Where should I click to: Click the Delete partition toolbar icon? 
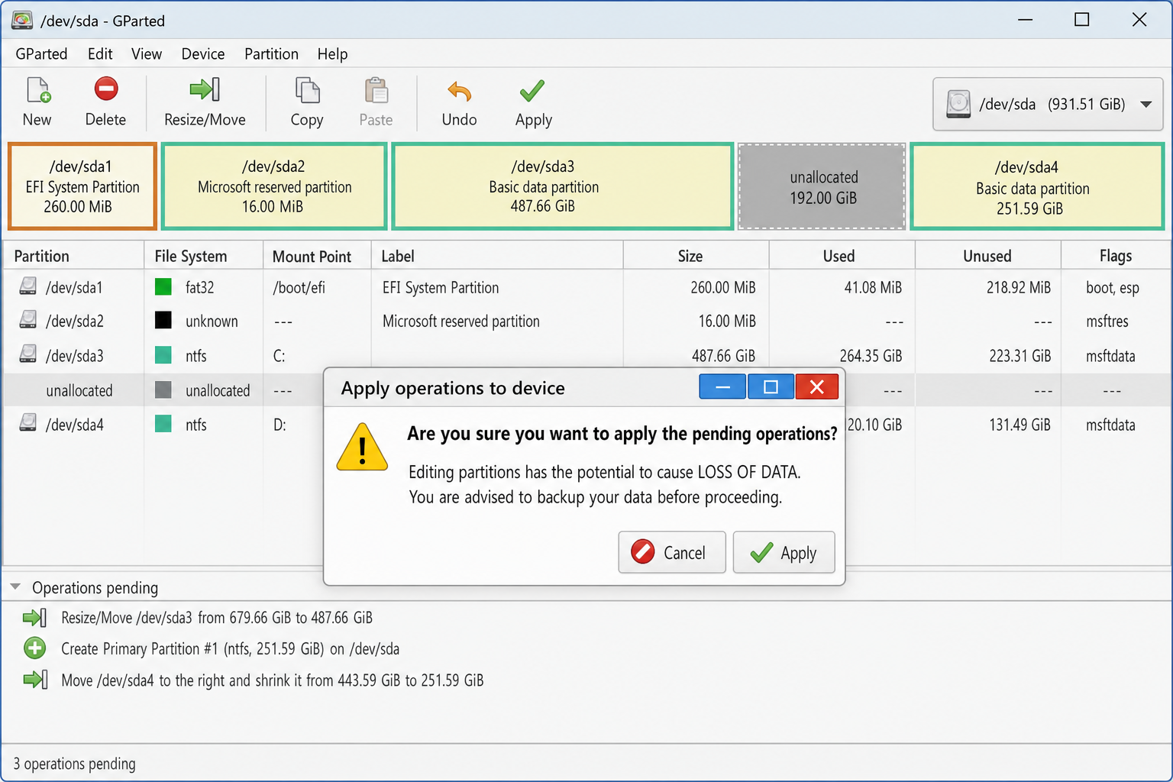pyautogui.click(x=106, y=89)
